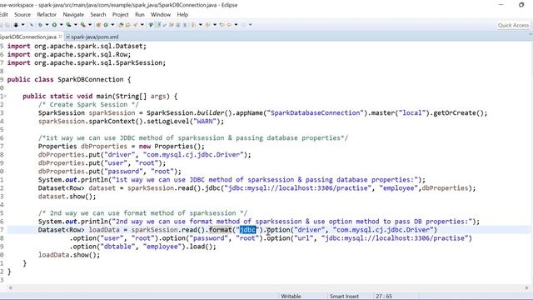Image resolution: width=533 pixels, height=300 pixels.
Task: Click the Debug bug icon in toolbar
Action: pos(40,24)
